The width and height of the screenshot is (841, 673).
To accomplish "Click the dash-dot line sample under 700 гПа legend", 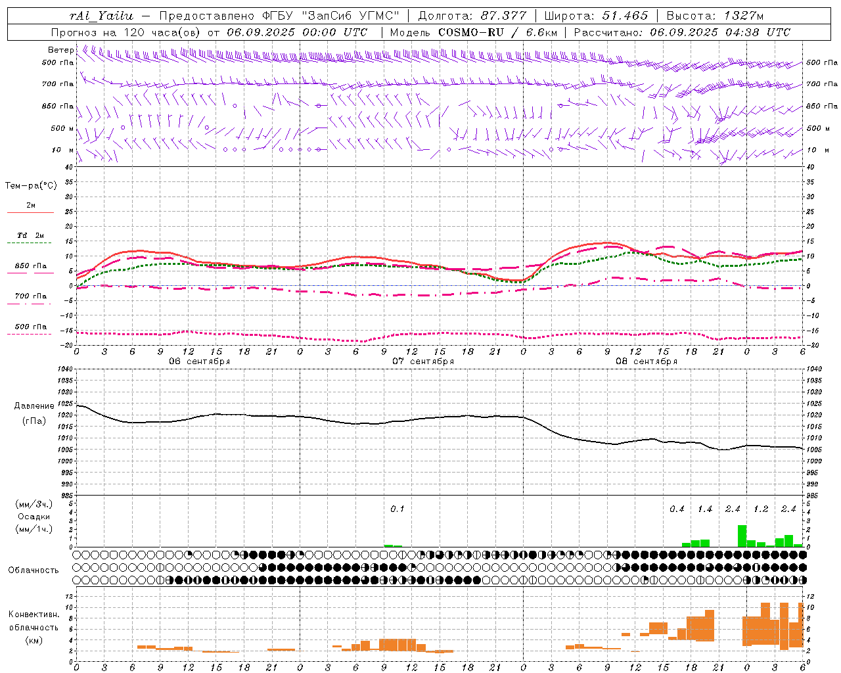I will (30, 304).
